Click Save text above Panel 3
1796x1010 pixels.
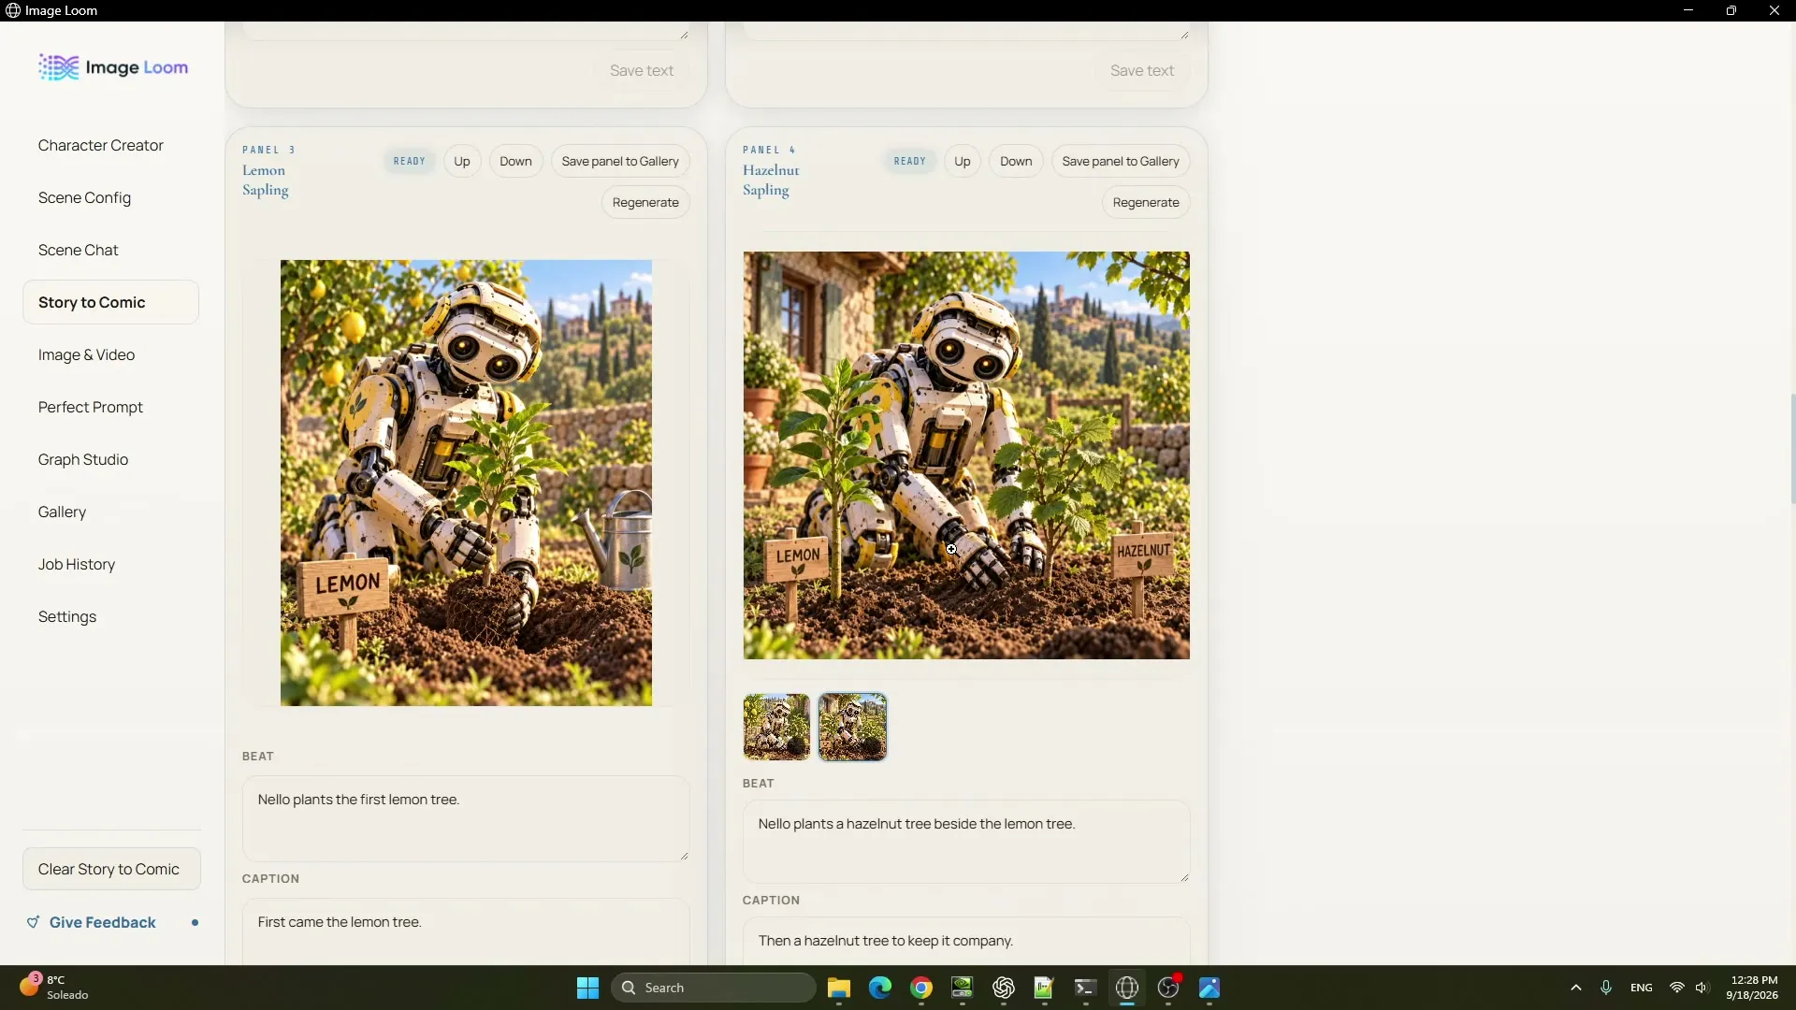pos(642,70)
